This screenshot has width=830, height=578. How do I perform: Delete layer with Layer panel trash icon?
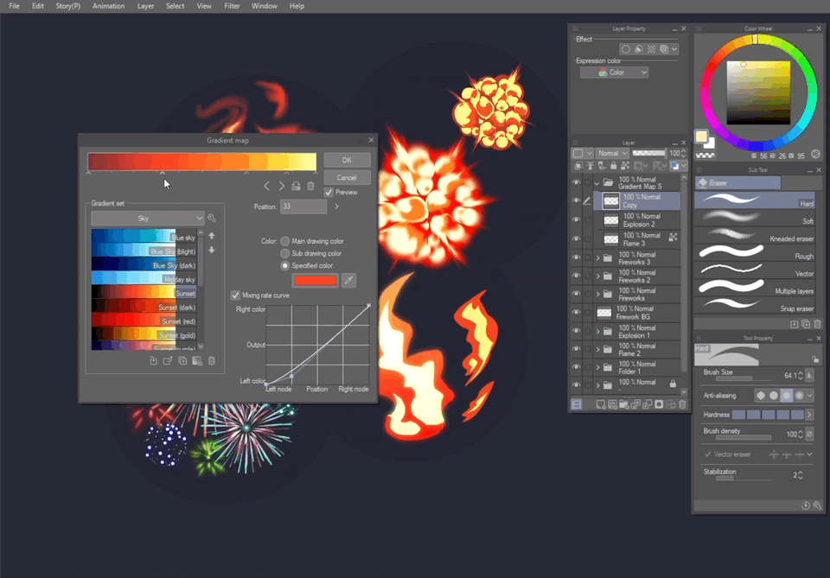pos(682,404)
